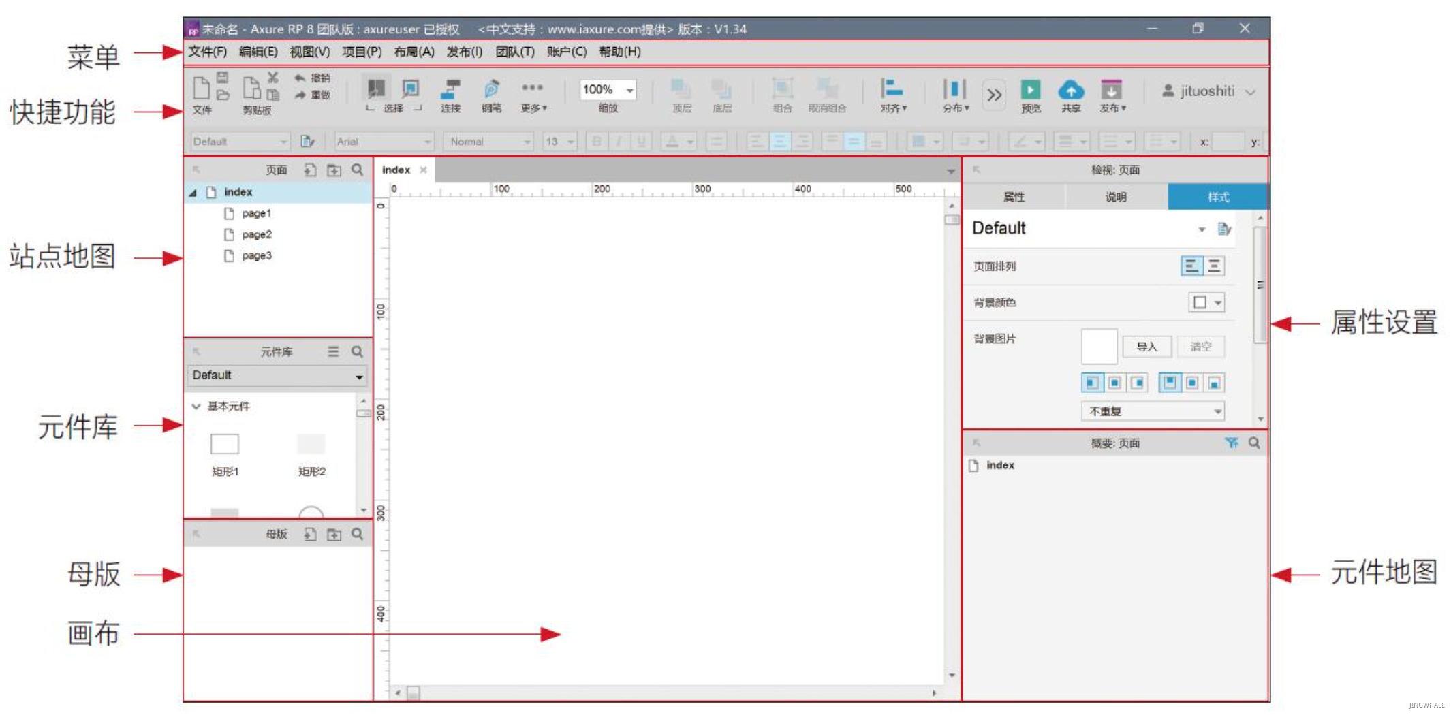Screen dimensions: 1451x715
Task: Open the jituoshiti account dropdown
Action: click(1208, 91)
